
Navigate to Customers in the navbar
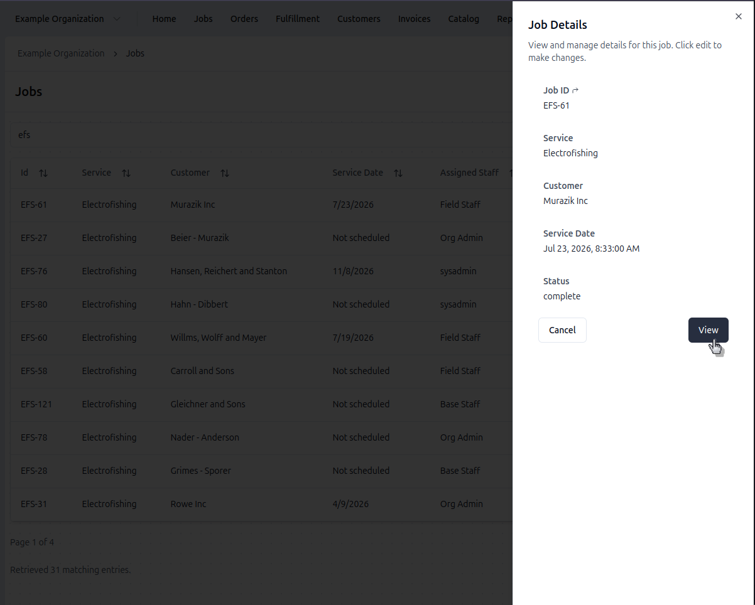pyautogui.click(x=358, y=19)
